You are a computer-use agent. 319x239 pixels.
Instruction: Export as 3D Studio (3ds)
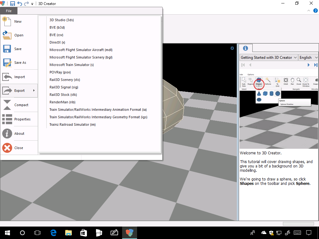point(62,20)
